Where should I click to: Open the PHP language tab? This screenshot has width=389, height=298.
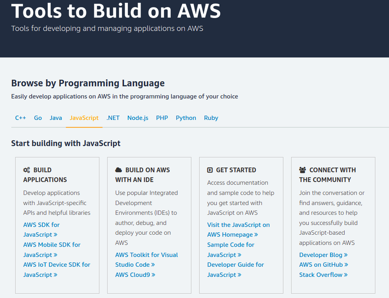162,118
